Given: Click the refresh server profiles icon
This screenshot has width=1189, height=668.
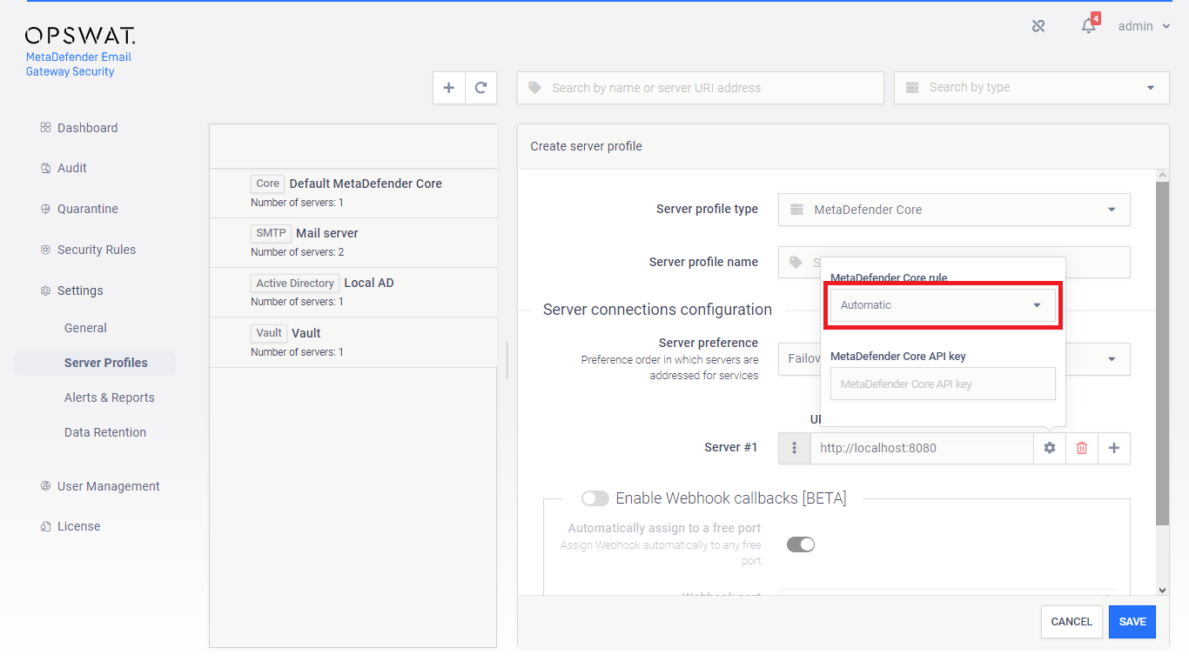Looking at the screenshot, I should pos(480,88).
